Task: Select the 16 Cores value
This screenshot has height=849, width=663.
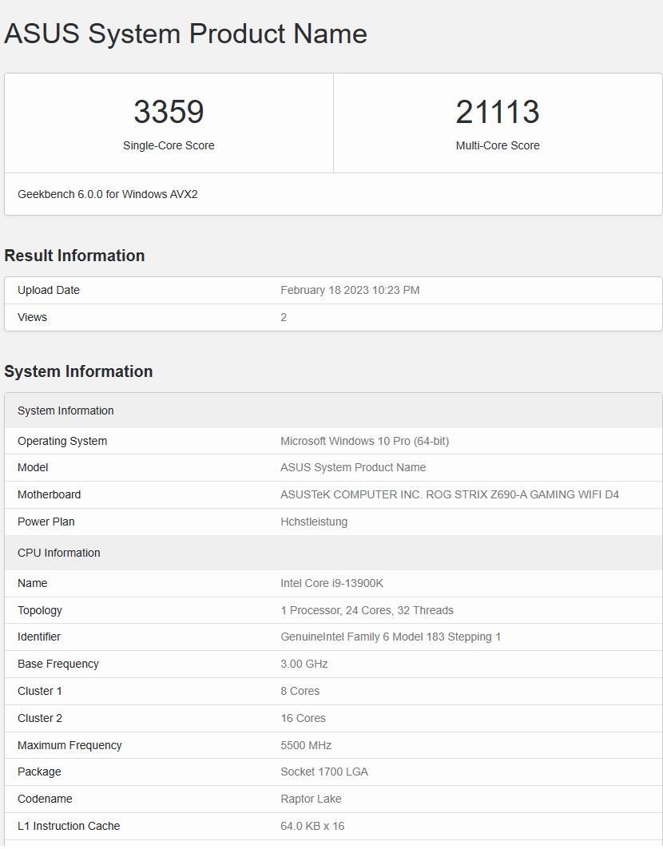Action: [x=304, y=718]
